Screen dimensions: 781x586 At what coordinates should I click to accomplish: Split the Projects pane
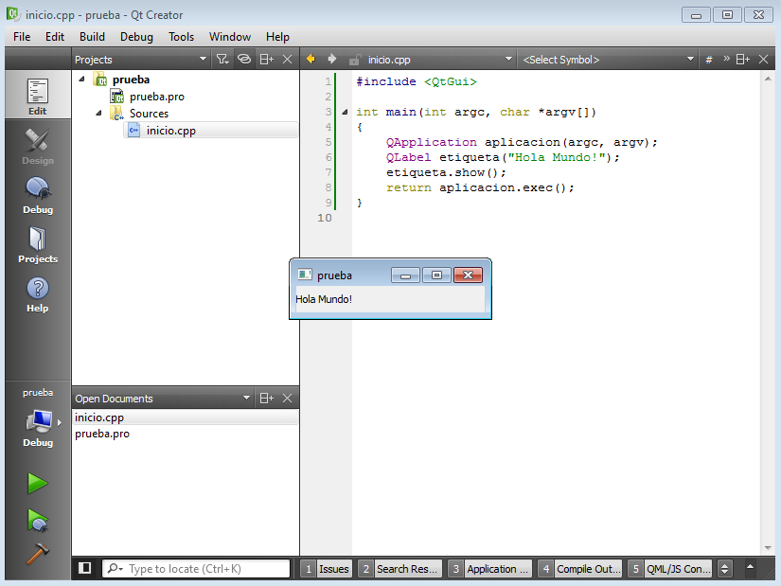click(x=267, y=60)
